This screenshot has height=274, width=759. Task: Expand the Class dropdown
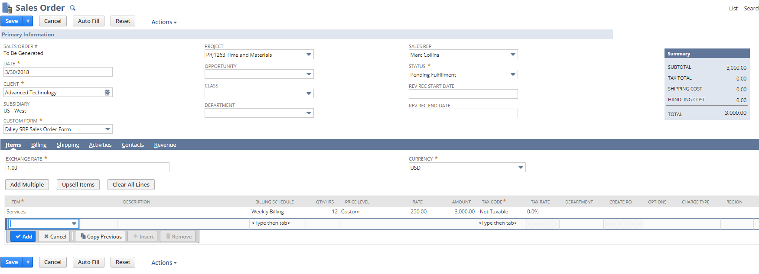(x=309, y=93)
